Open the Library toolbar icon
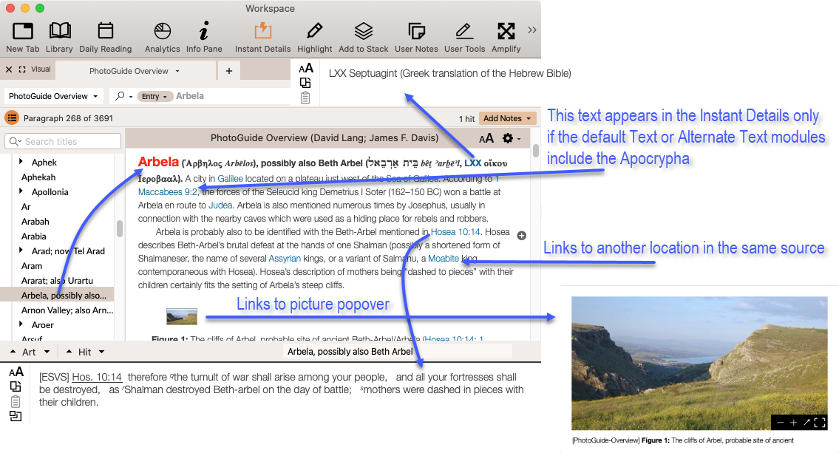839x453 pixels. (x=59, y=31)
